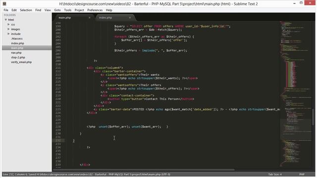Expand the css folder
Viewport: 317px width, 178px height.
pos(9,24)
